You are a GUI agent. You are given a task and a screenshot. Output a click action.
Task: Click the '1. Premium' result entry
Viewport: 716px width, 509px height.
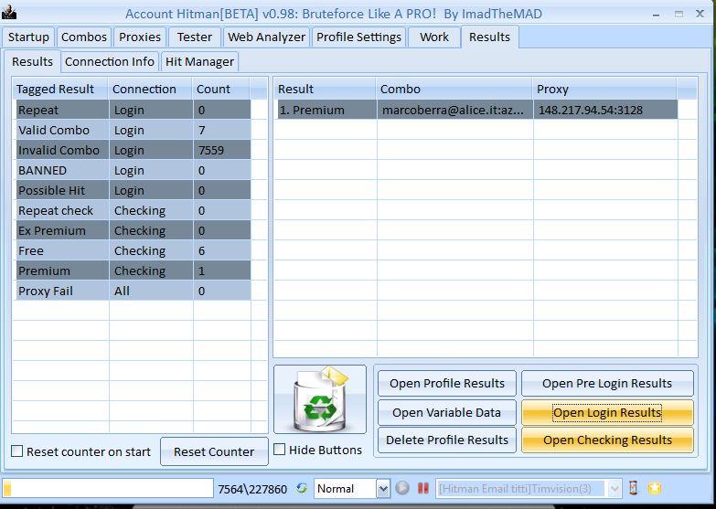point(327,110)
